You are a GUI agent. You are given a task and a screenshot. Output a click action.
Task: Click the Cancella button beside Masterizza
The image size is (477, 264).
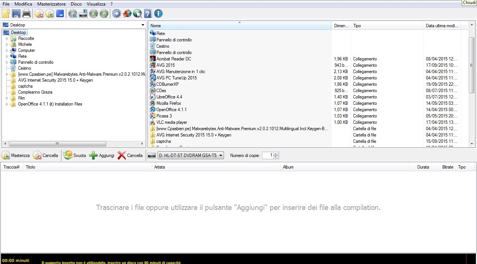tap(45, 155)
